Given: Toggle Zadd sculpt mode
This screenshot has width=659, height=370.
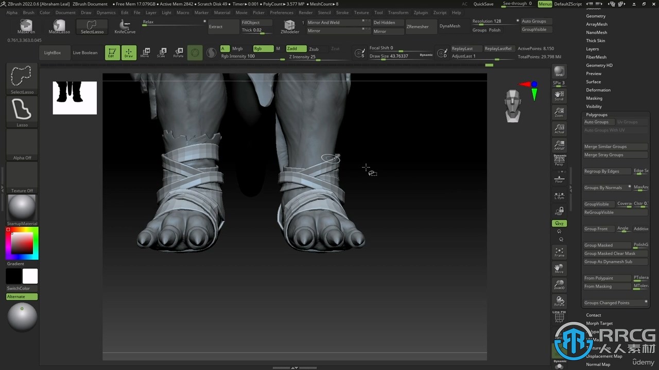Looking at the screenshot, I should [x=296, y=48].
